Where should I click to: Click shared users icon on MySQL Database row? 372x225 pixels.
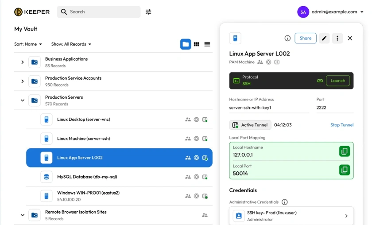(x=188, y=177)
